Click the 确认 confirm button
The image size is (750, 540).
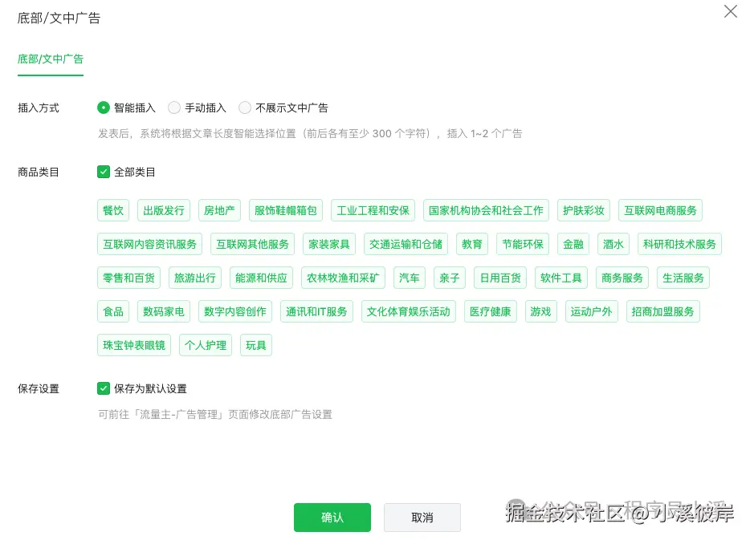click(332, 518)
